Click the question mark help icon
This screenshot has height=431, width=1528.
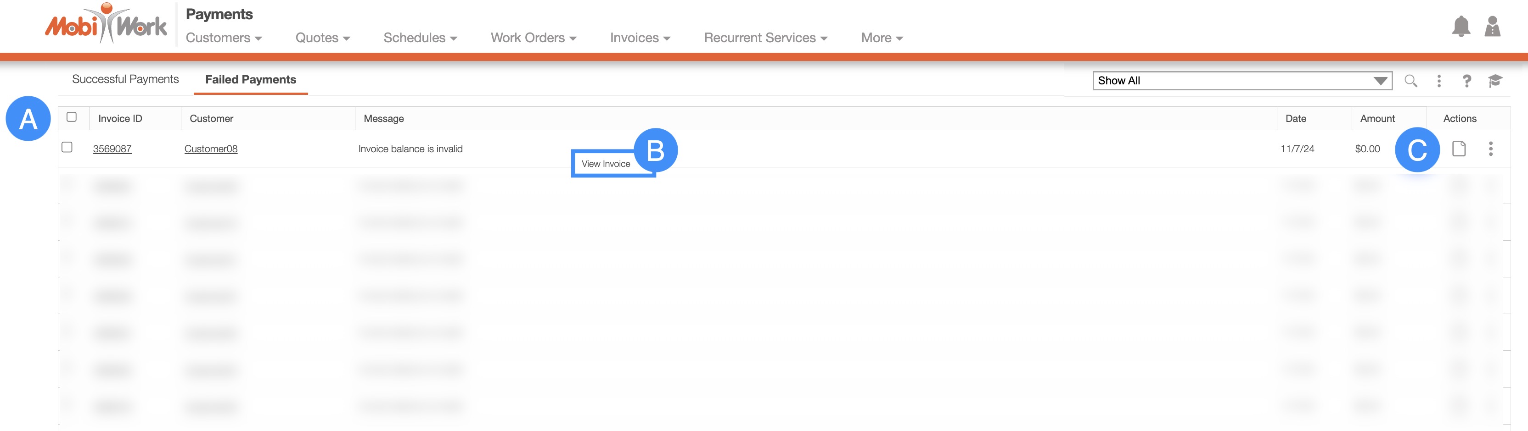[x=1467, y=81]
